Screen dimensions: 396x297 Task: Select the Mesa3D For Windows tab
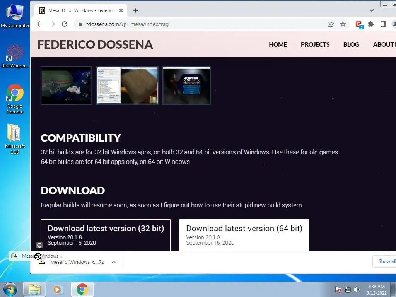(81, 10)
